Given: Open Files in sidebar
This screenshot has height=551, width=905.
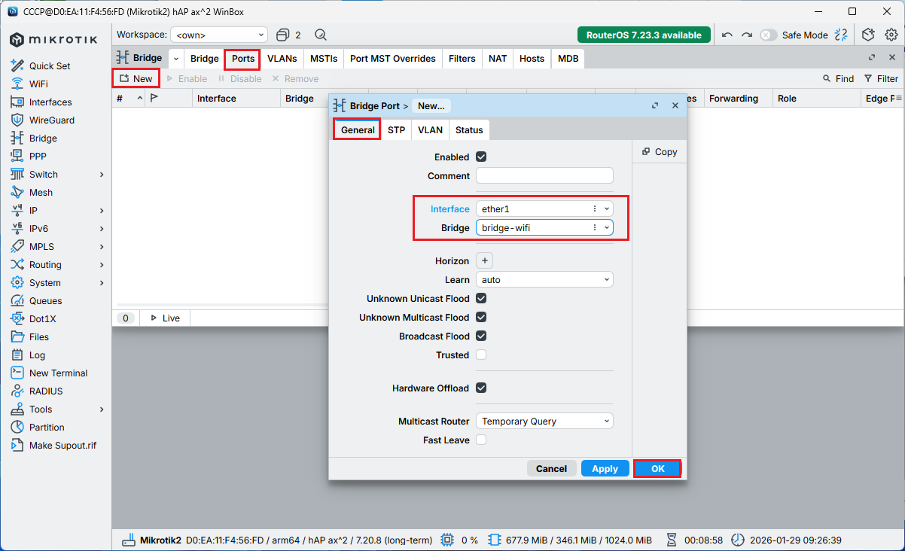Looking at the screenshot, I should click(39, 336).
